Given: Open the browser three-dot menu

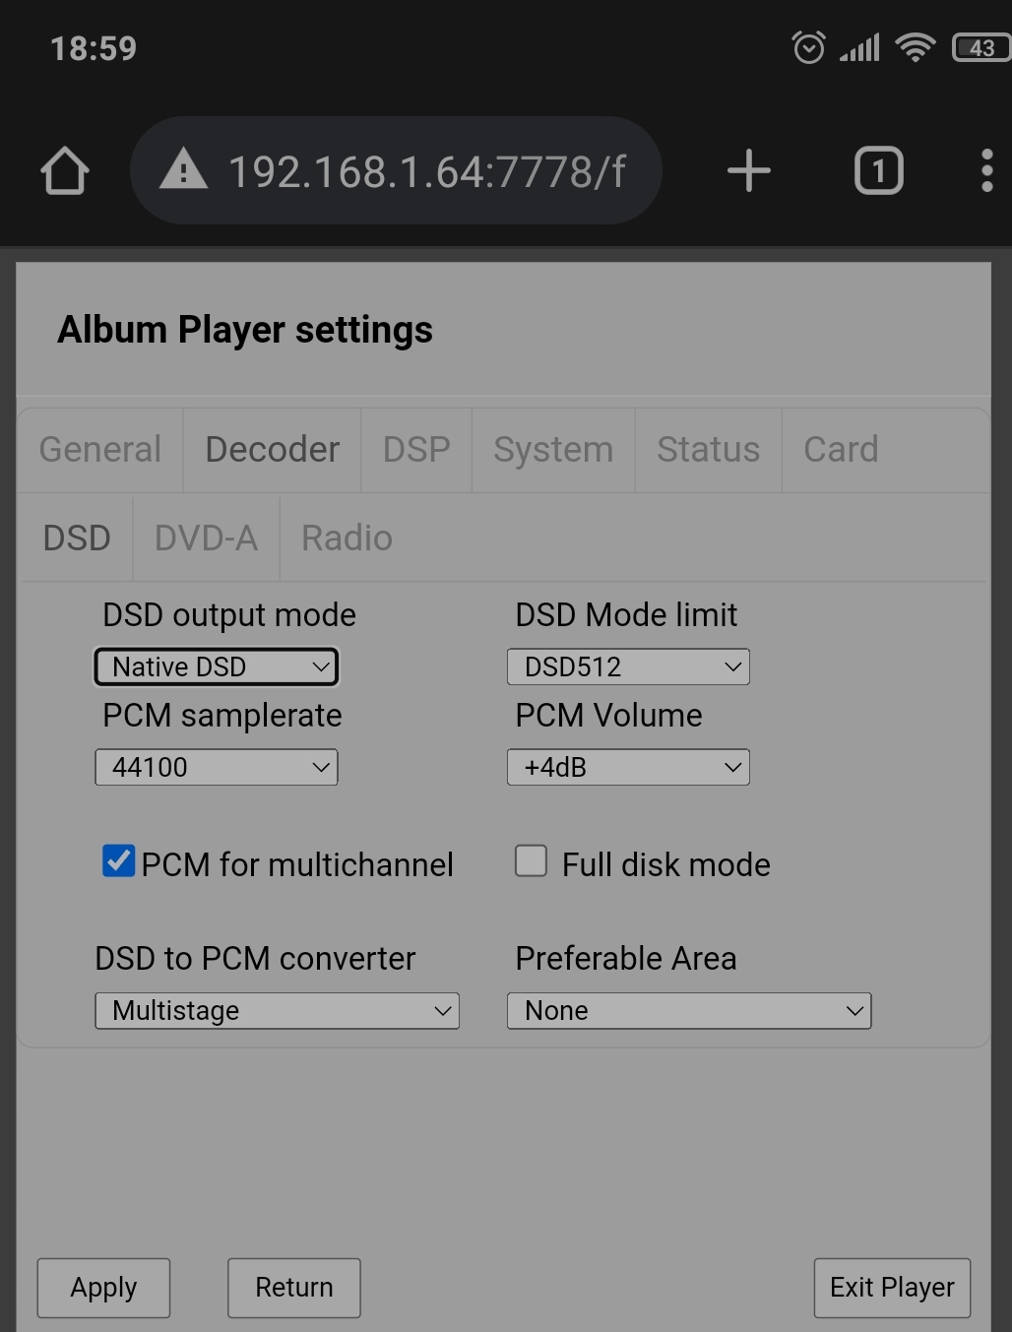Looking at the screenshot, I should point(986,171).
